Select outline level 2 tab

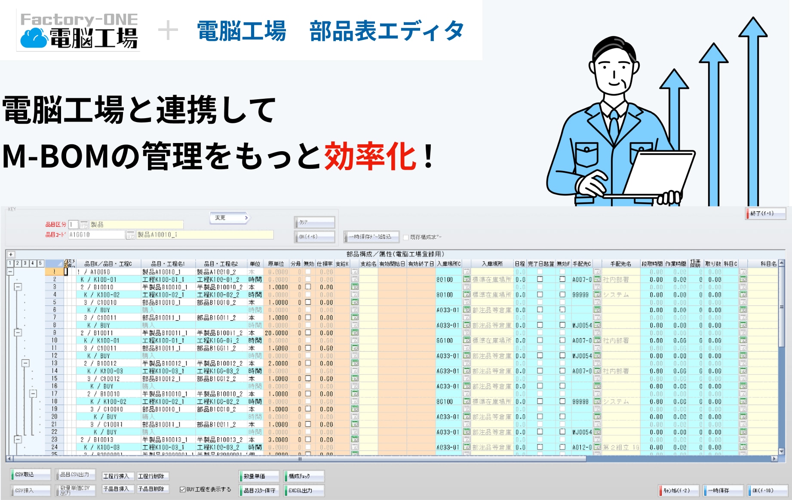coord(18,263)
